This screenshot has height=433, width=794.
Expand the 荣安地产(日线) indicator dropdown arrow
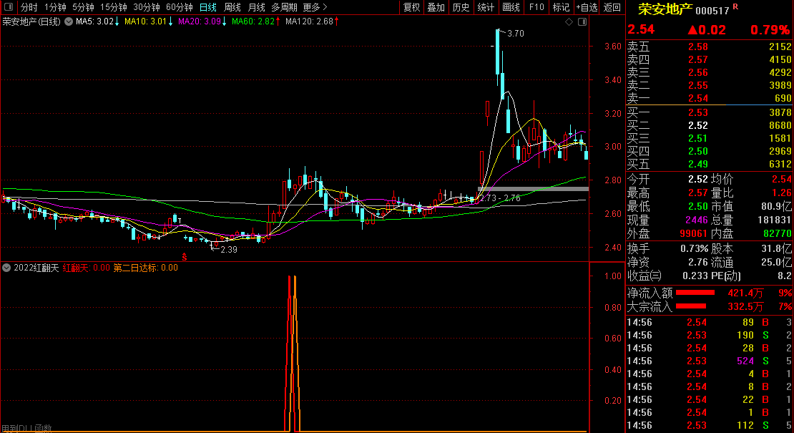click(69, 21)
